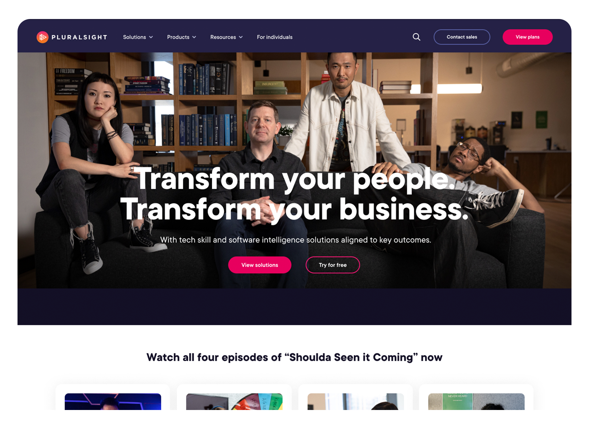Click the PLURALSIGHT wordmark in the header
The width and height of the screenshot is (589, 429).
(79, 37)
